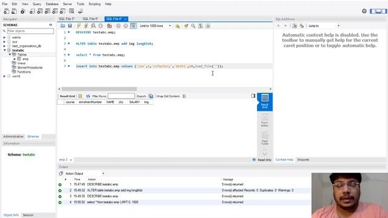Screen dimensions: 388x218
Task: Beautify query with the broom icon
Action: coord(186,25)
